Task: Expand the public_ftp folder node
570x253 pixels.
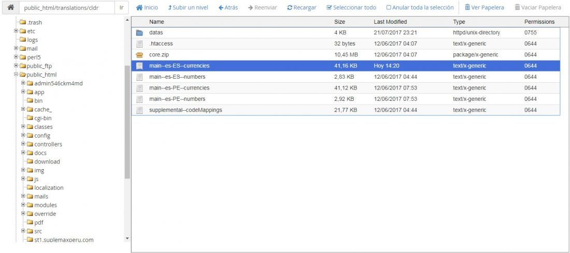Action: pyautogui.click(x=16, y=66)
